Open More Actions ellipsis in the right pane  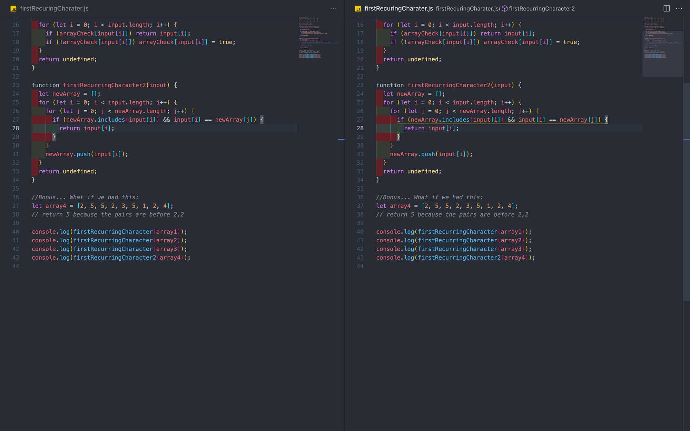pos(679,9)
